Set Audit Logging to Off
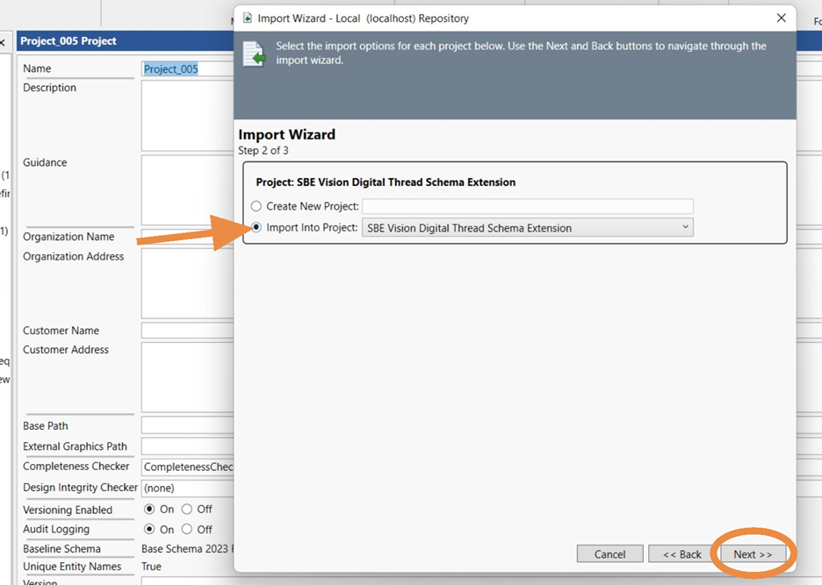The image size is (822, 585). 187,530
